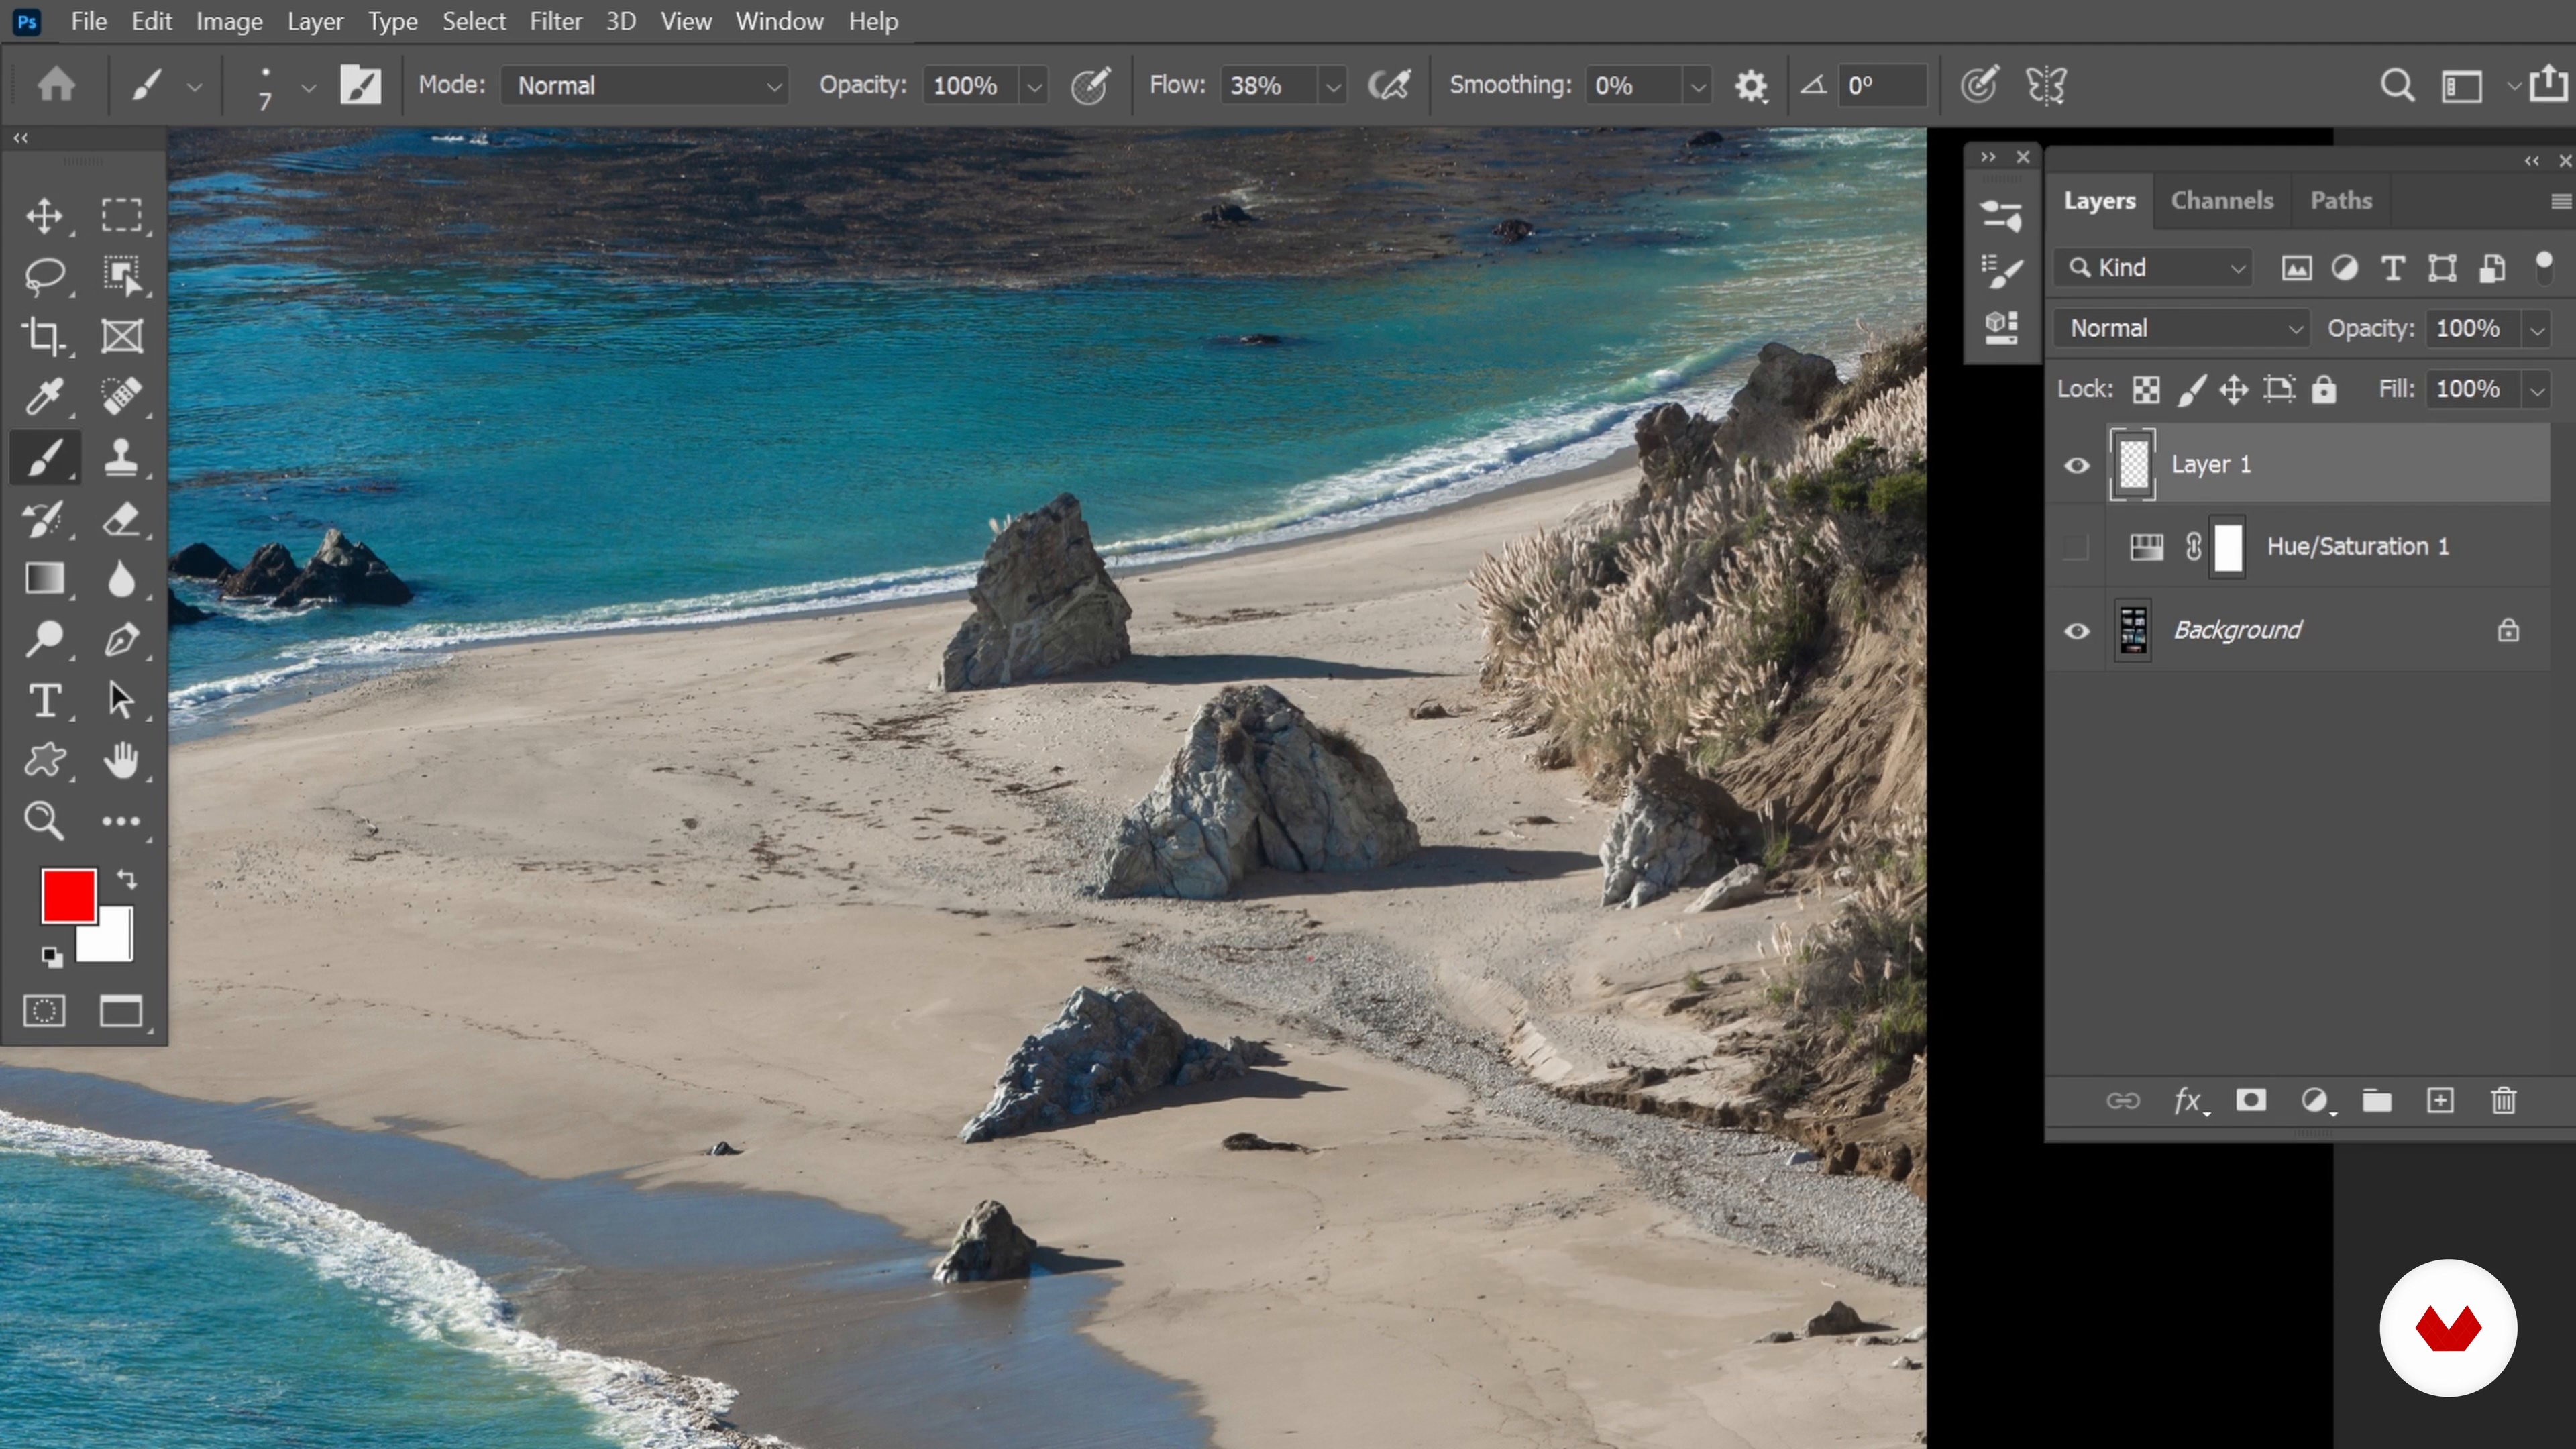Create a new layer with plus icon

click(2440, 1101)
